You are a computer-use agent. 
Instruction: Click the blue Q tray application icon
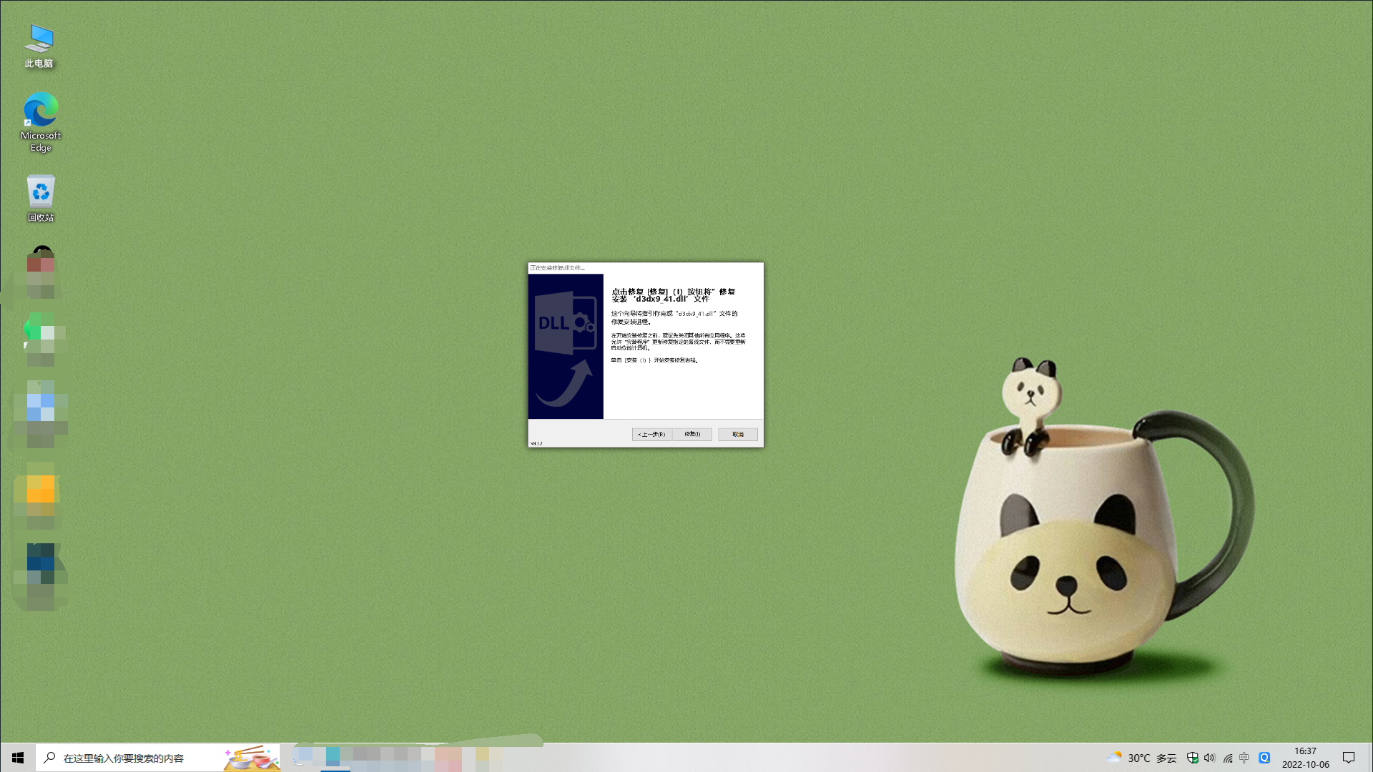tap(1264, 758)
